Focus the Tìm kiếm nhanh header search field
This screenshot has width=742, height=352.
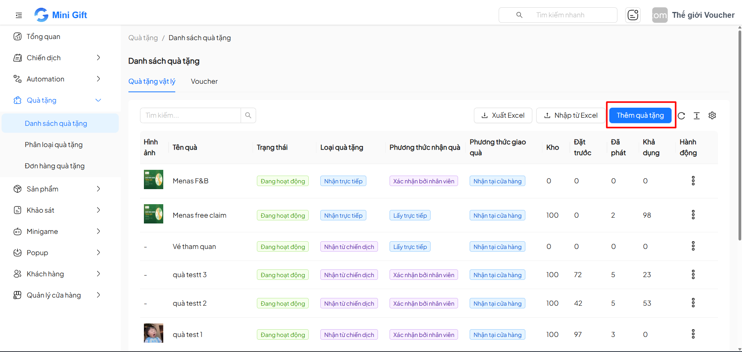tap(558, 15)
